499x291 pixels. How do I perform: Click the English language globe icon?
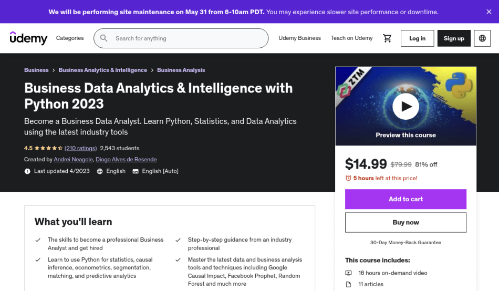[x=100, y=171]
